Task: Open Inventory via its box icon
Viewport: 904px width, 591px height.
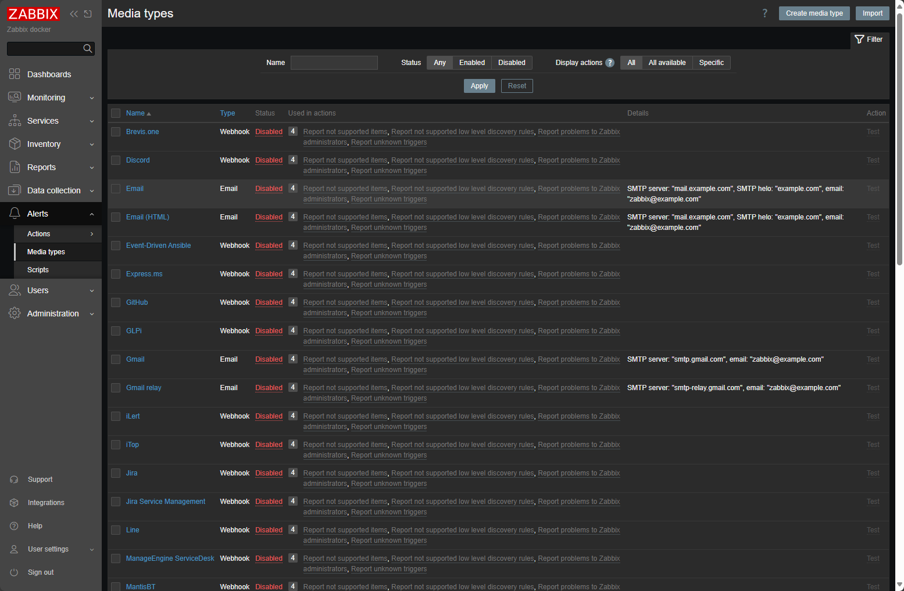Action: coord(15,143)
